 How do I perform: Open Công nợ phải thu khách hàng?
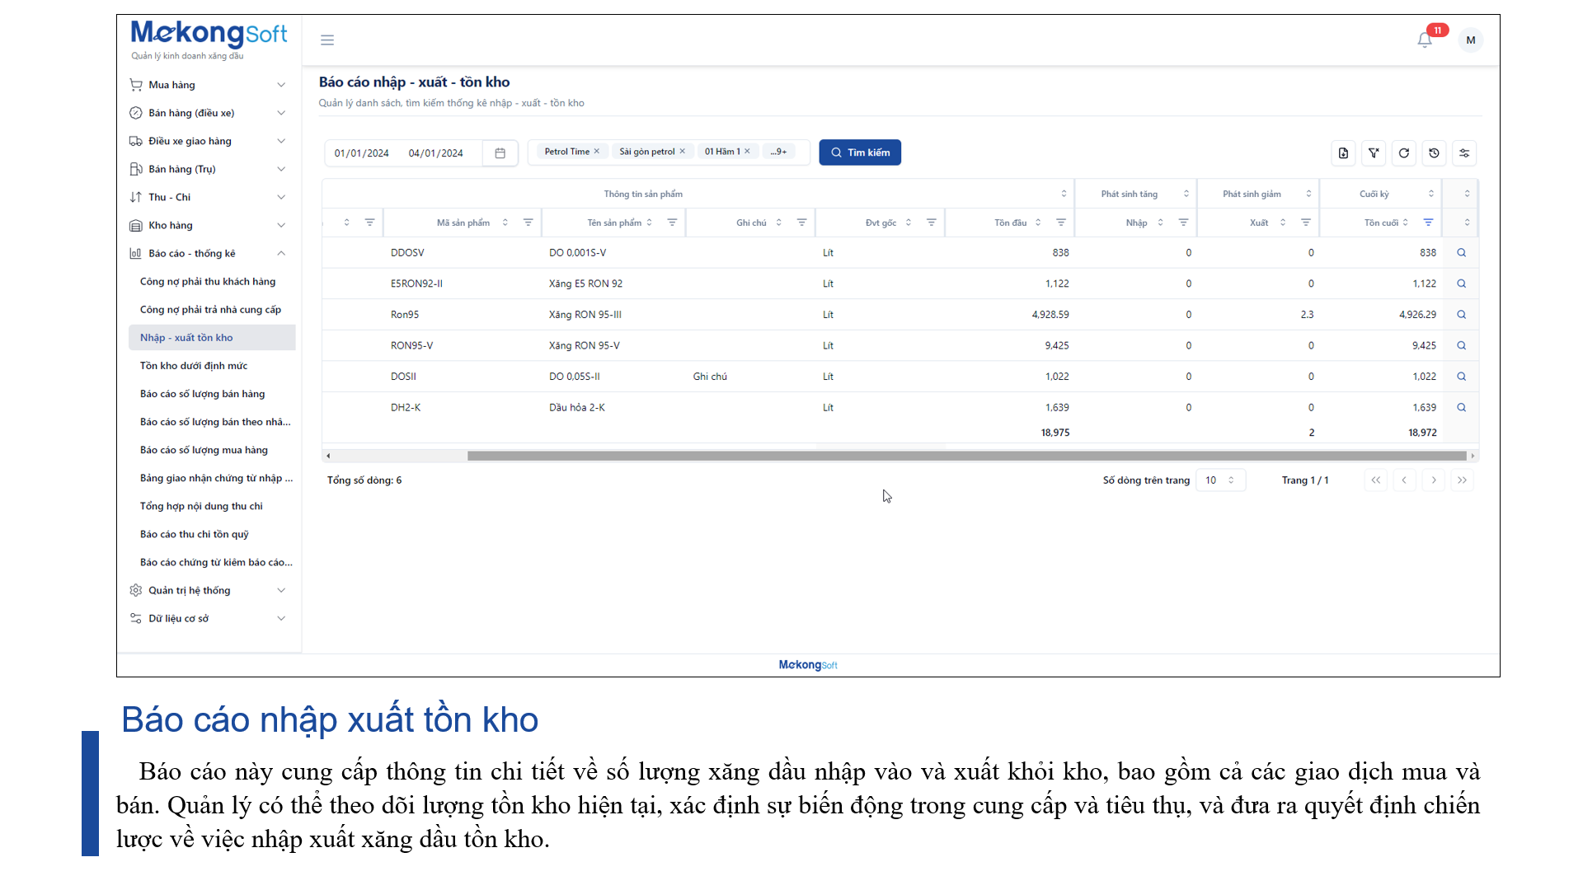[x=208, y=282]
